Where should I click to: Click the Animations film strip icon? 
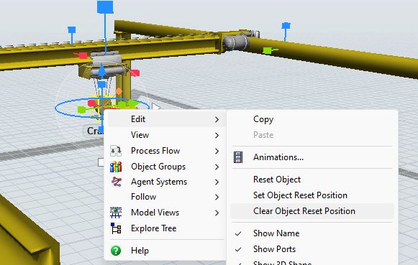pyautogui.click(x=238, y=157)
